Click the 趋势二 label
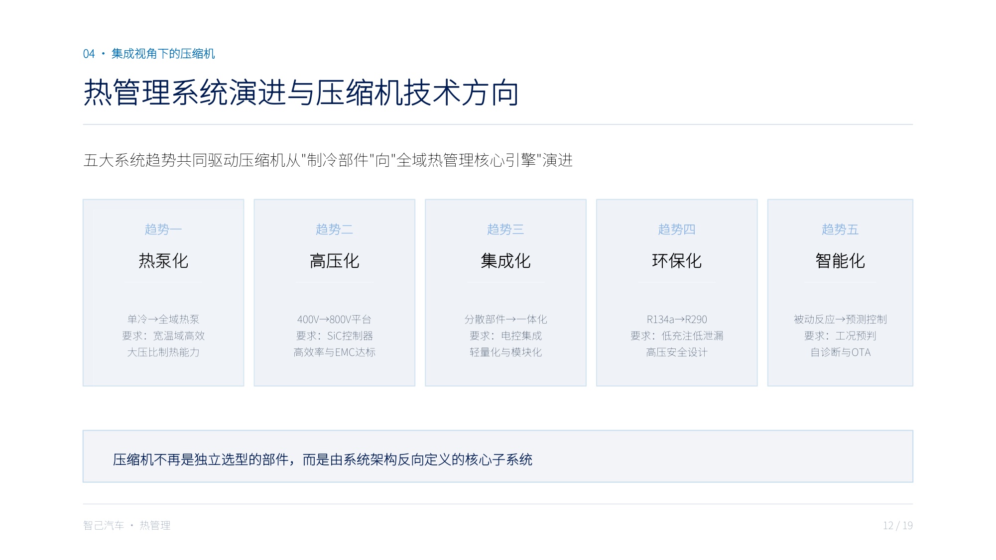 335,229
